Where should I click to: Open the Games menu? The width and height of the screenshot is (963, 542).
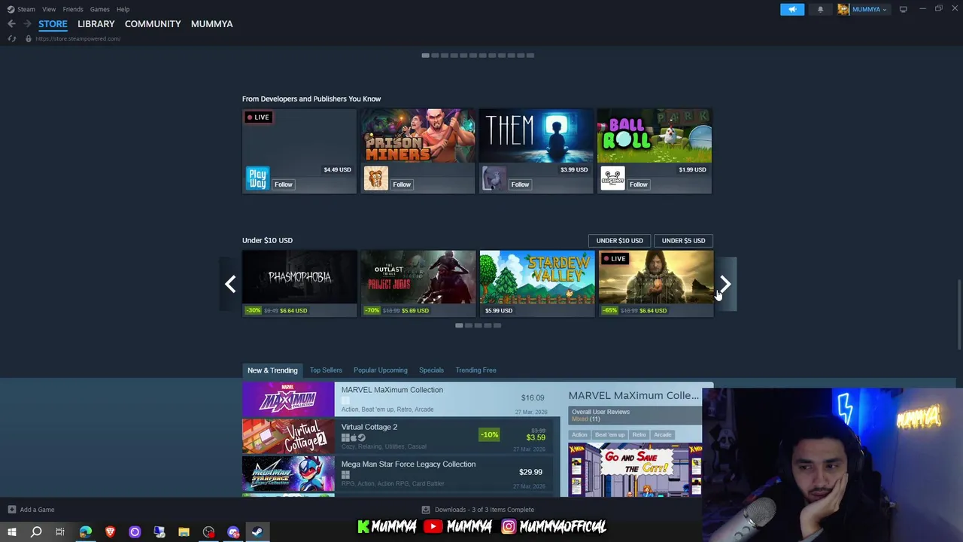(x=99, y=9)
